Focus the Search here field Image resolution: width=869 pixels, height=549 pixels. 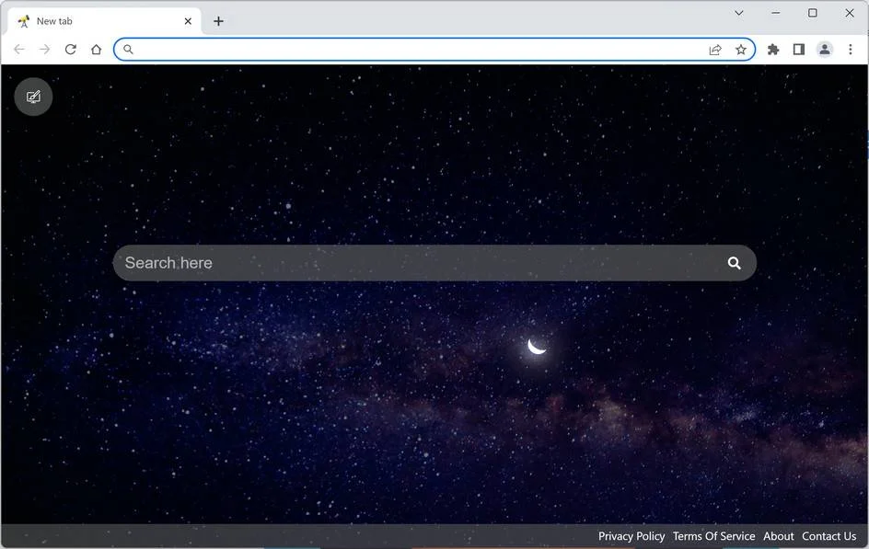tap(434, 263)
